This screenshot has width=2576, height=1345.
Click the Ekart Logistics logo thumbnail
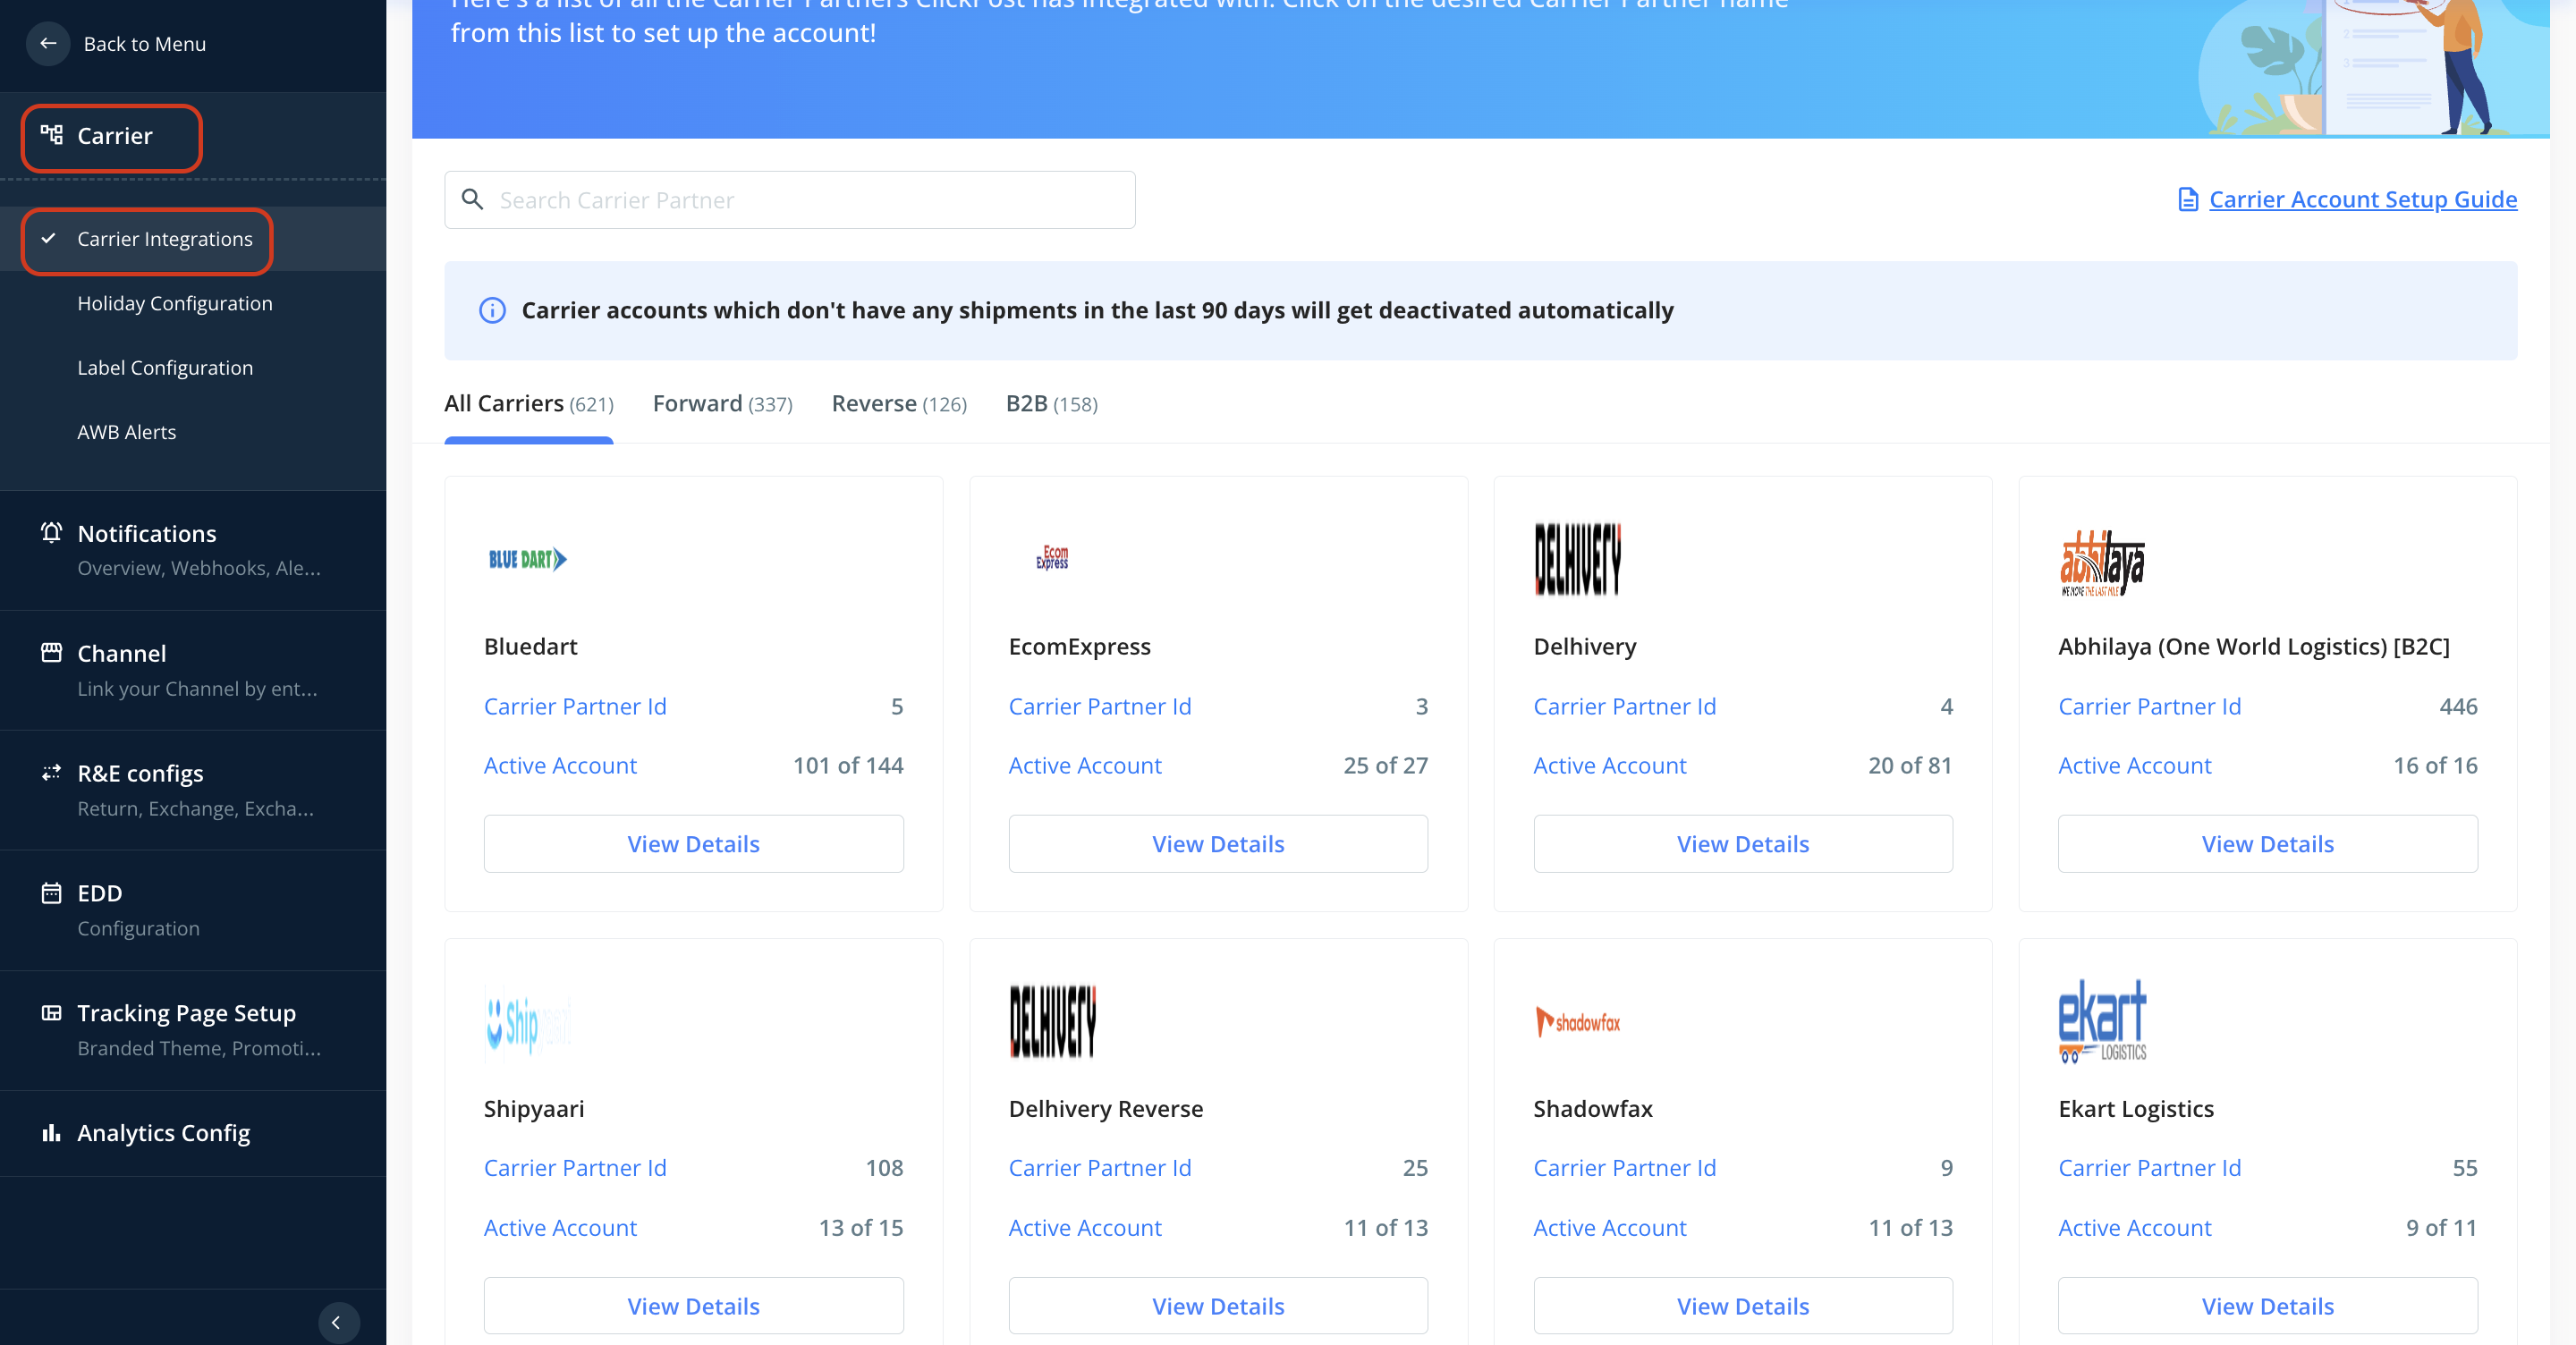pos(2102,1020)
